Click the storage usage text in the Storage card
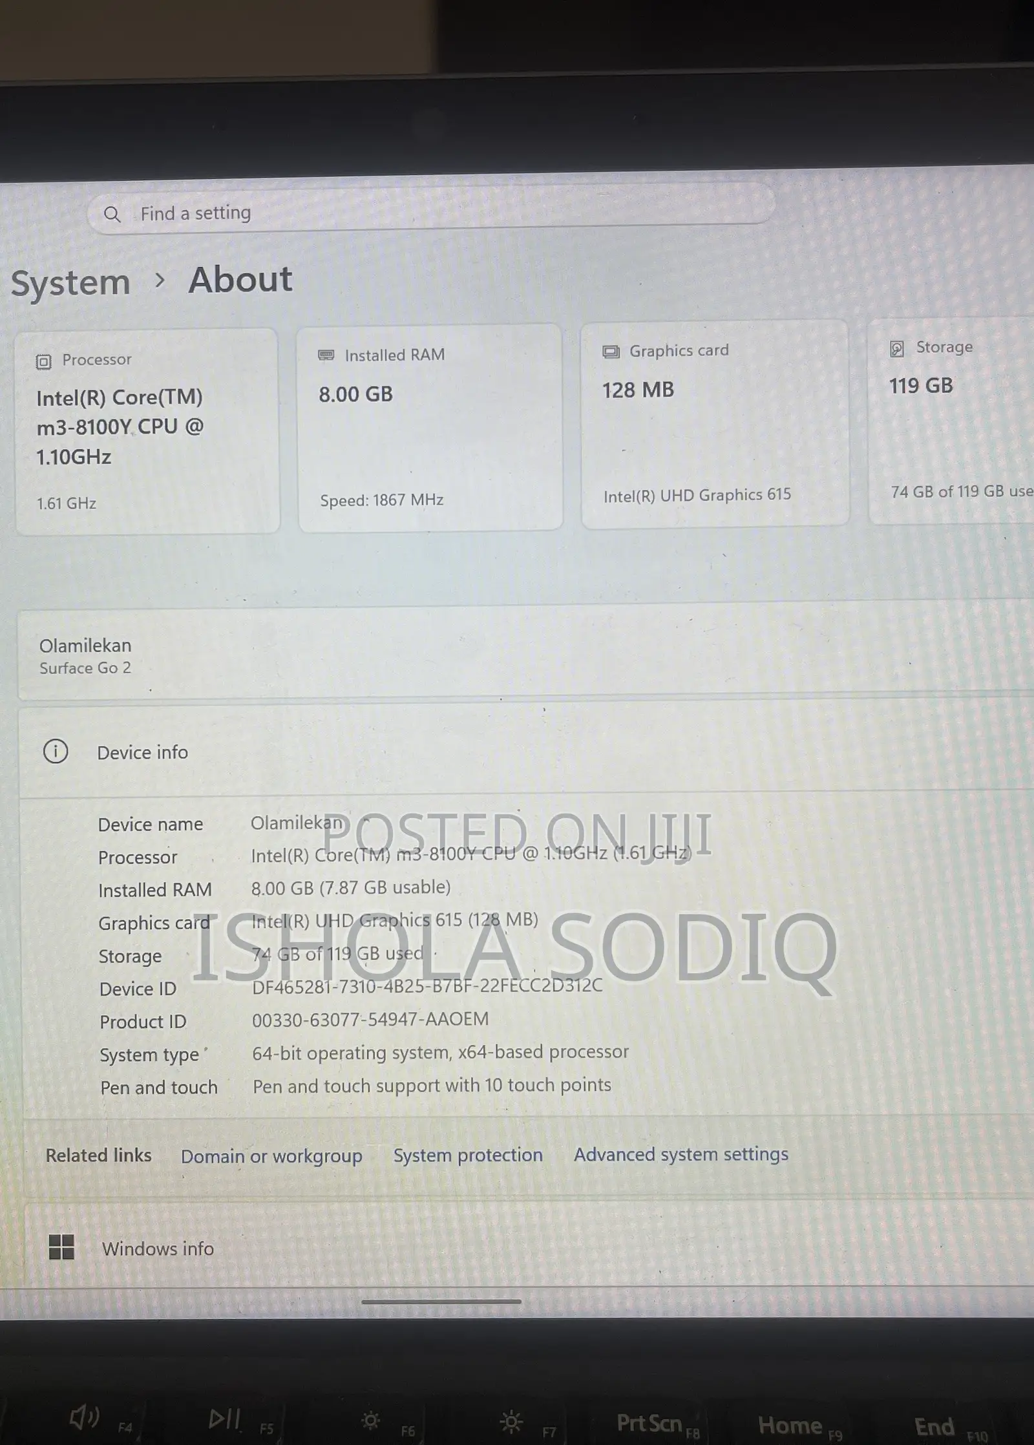The height and width of the screenshot is (1445, 1034). (962, 492)
